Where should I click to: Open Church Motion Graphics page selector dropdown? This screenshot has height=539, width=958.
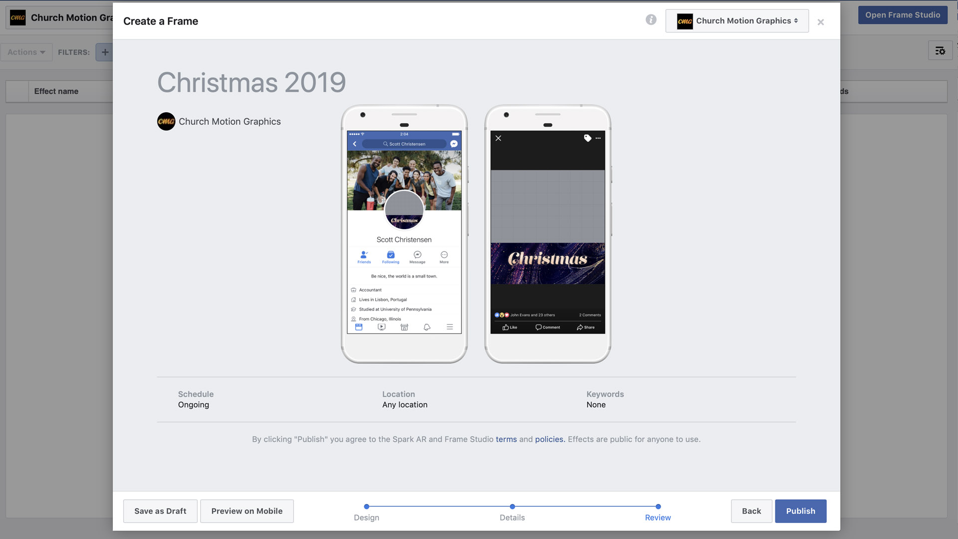[737, 21]
